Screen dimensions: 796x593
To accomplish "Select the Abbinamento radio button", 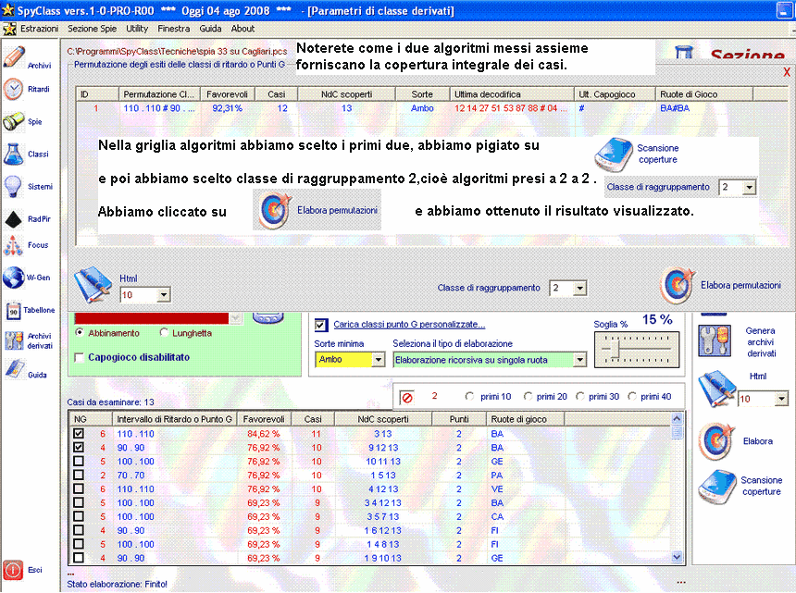I will 80,333.
